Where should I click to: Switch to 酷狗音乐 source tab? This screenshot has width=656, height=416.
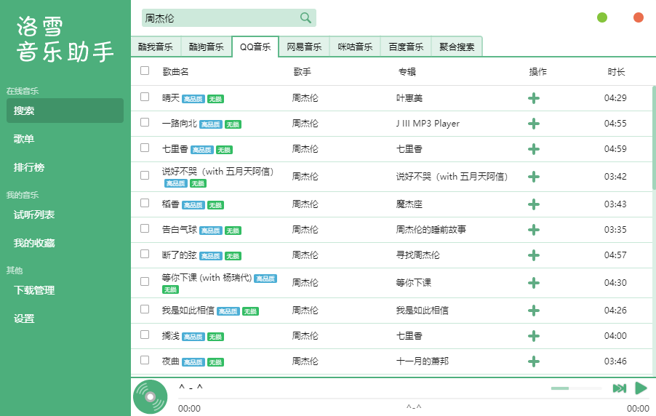click(x=207, y=47)
